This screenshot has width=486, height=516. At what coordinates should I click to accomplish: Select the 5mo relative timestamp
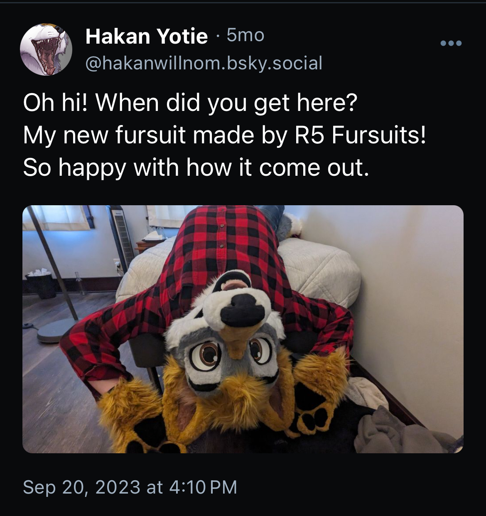point(245,36)
